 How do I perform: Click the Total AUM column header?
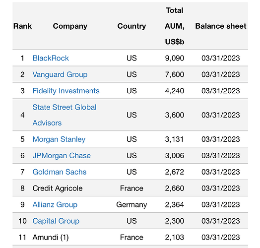(x=175, y=26)
